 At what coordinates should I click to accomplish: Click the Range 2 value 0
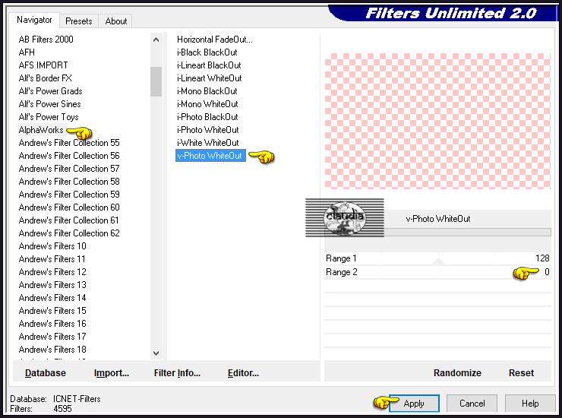tap(547, 272)
